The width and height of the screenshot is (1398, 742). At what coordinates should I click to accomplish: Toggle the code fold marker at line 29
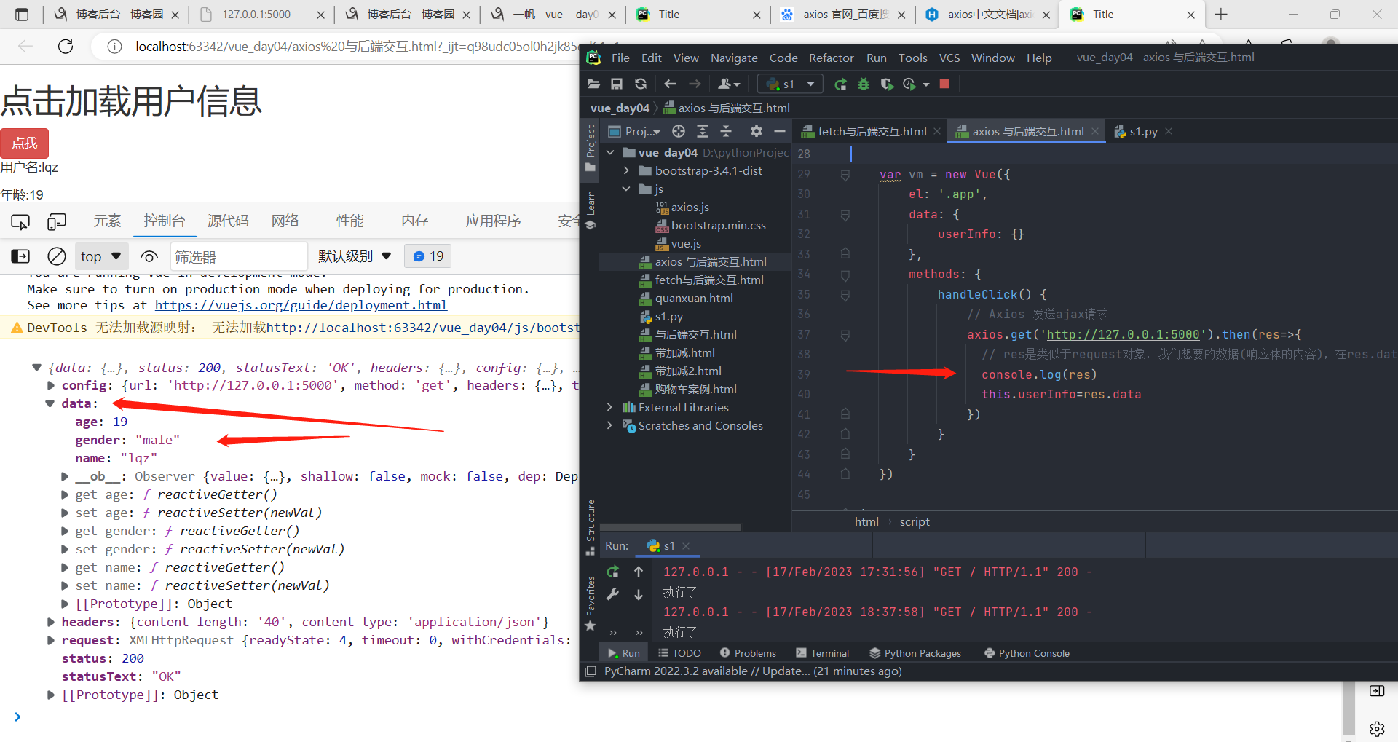coord(845,175)
